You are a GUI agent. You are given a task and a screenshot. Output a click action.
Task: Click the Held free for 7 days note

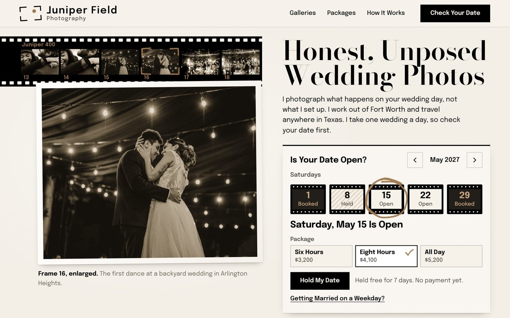tap(409, 280)
